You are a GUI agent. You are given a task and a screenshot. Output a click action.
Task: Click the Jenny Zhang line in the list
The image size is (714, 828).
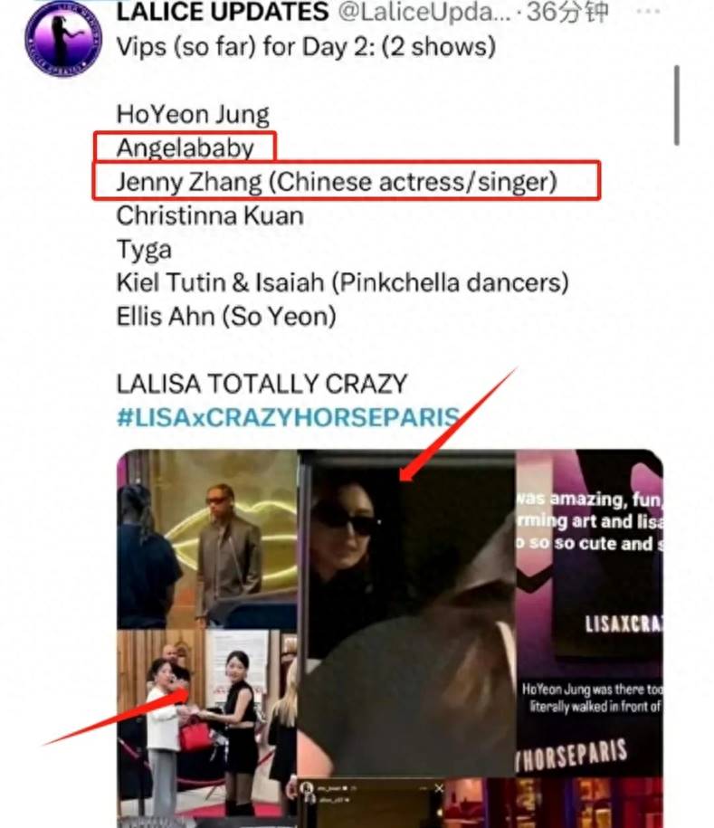pyautogui.click(x=337, y=182)
